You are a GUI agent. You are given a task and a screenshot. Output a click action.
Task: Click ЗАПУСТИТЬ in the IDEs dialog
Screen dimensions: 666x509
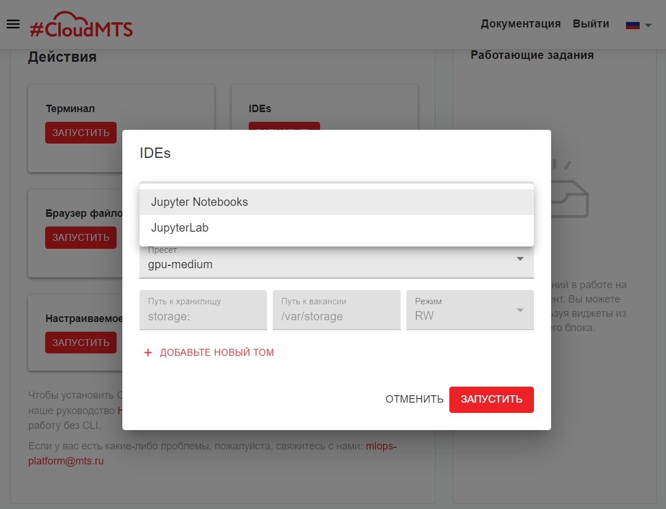coord(491,399)
